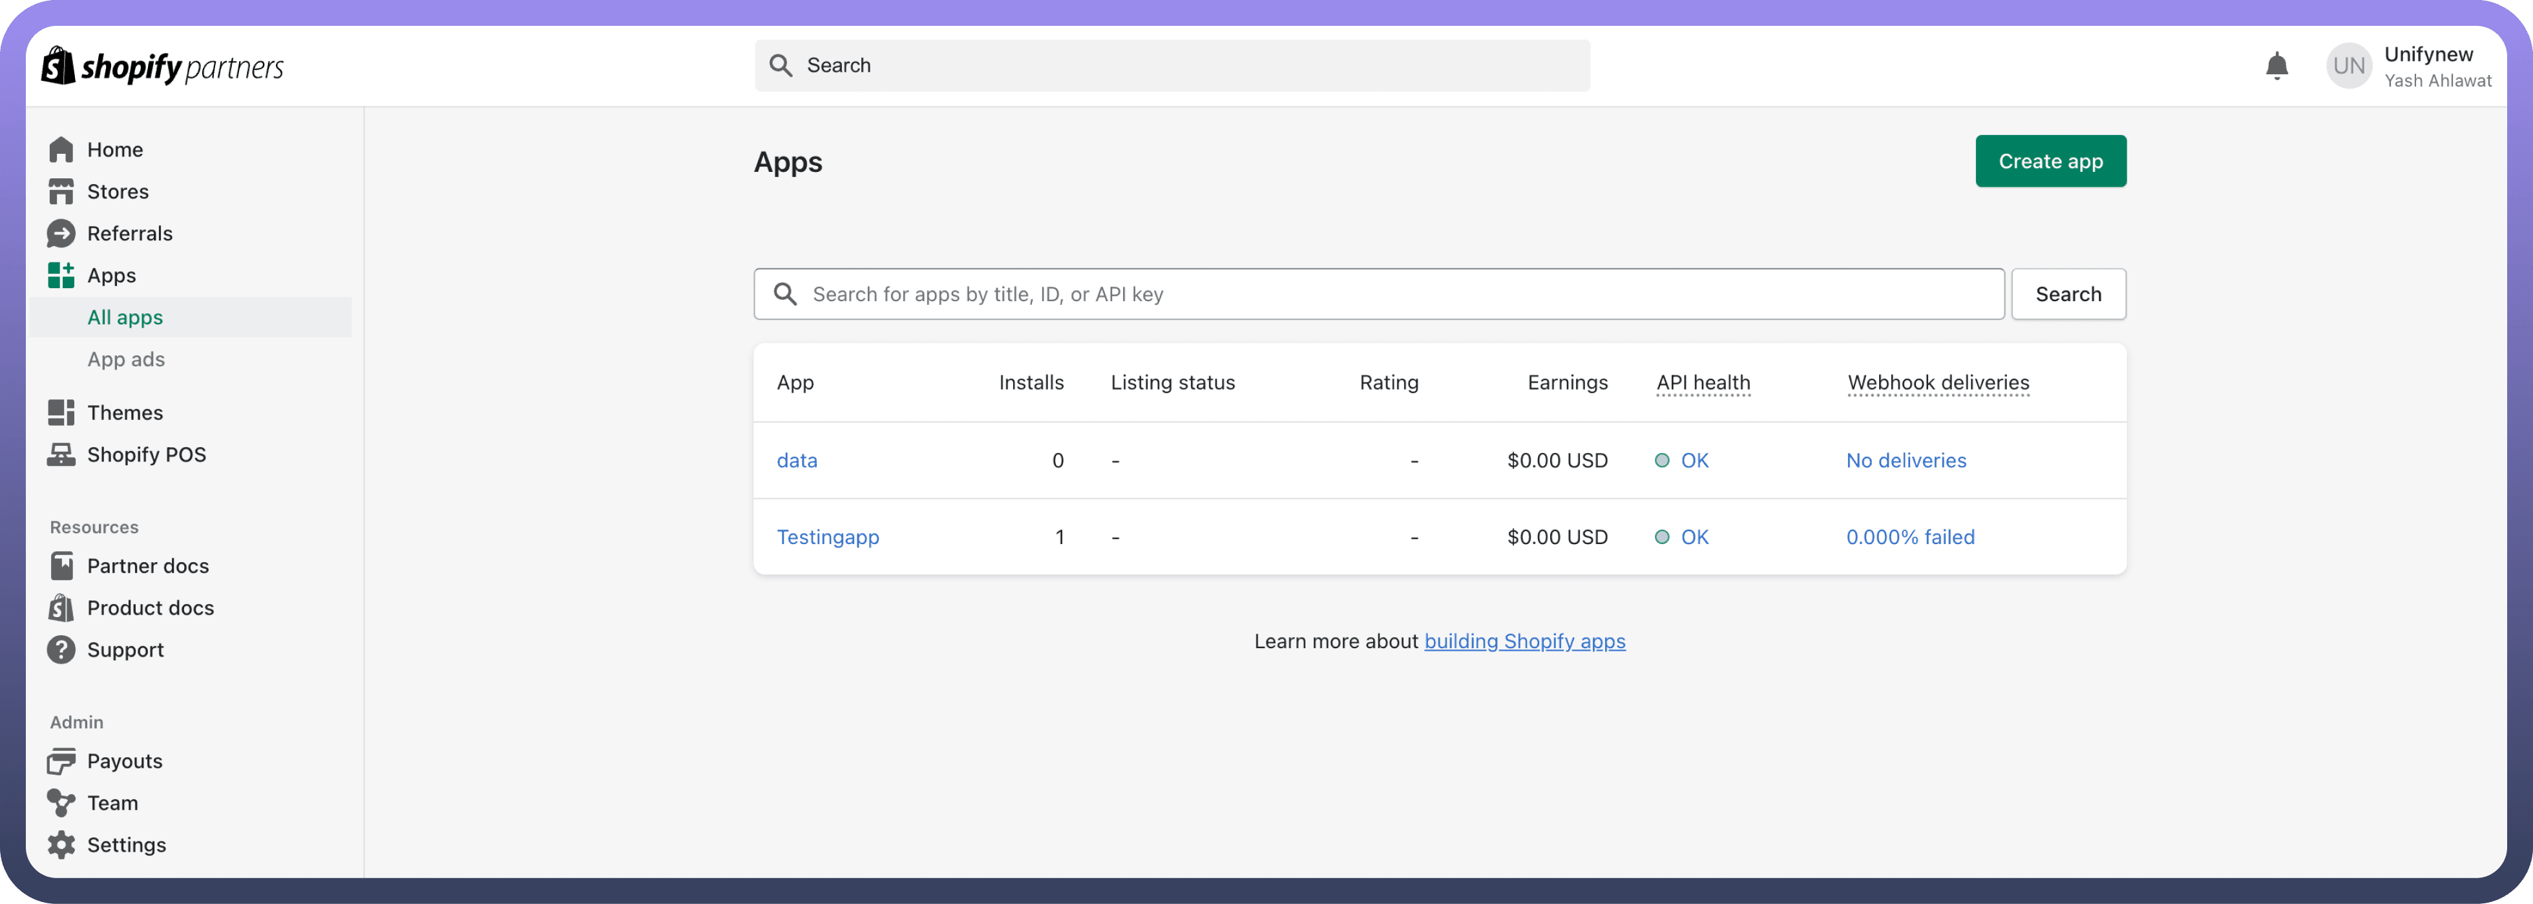Click the Support question mark icon
The image size is (2533, 904).
coord(61,650)
